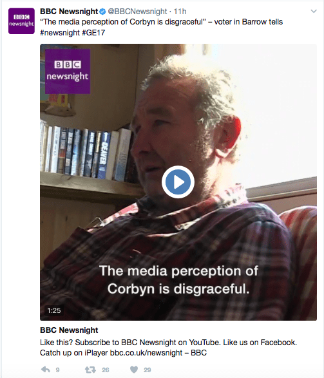Open BBC Newsnight profile avatar
324x378 pixels.
tap(21, 21)
